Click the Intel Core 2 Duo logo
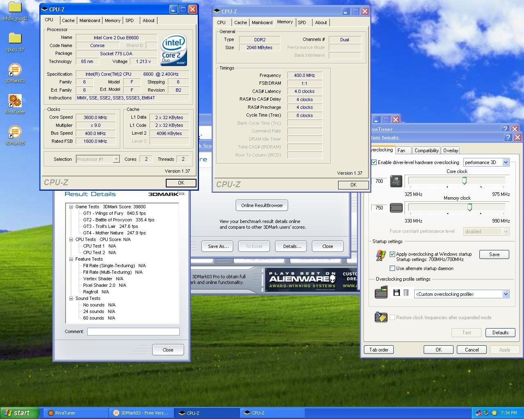This screenshot has height=419, width=524. (x=174, y=50)
